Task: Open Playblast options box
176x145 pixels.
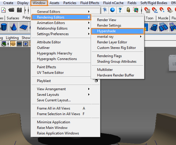Action: coord(96,81)
